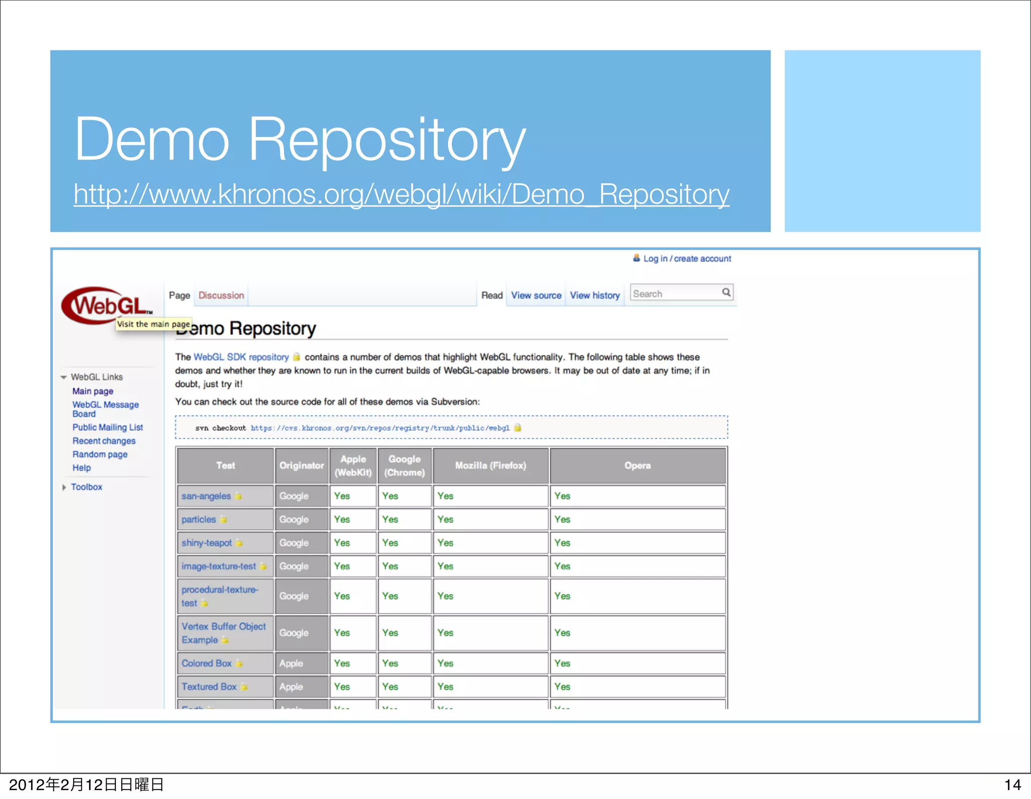Viewport: 1031px width, 799px height.
Task: Expand the Toolbox section
Action: [x=64, y=487]
